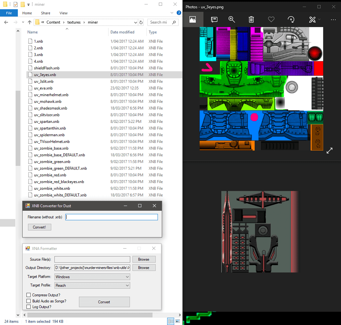Browse for Output Directory

144,268
